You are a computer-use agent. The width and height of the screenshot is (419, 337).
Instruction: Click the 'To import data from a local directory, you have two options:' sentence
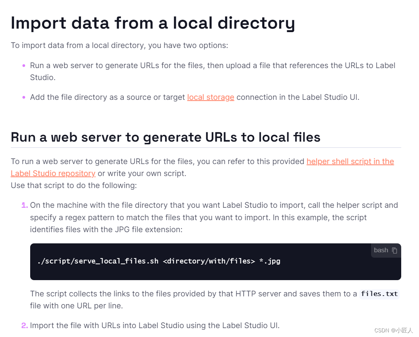(x=120, y=45)
